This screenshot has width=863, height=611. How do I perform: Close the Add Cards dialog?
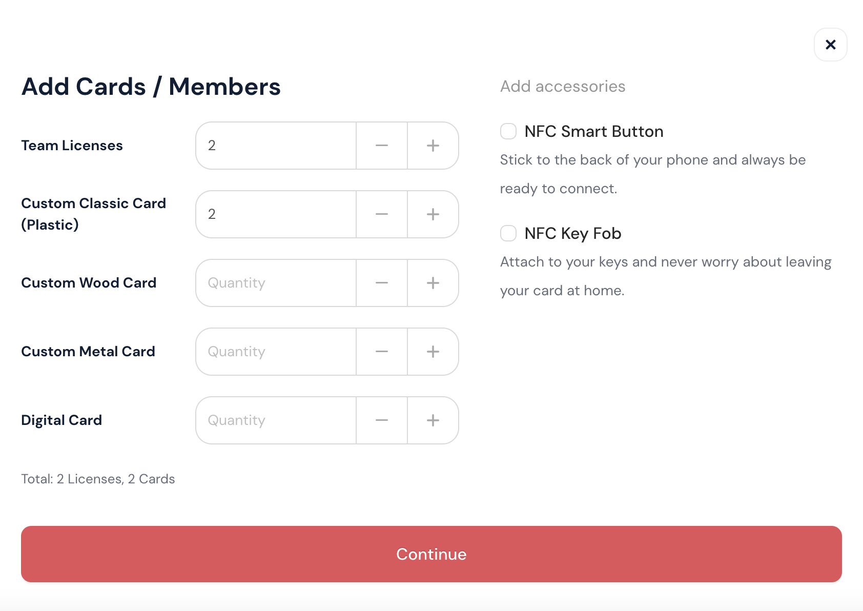[x=831, y=45]
